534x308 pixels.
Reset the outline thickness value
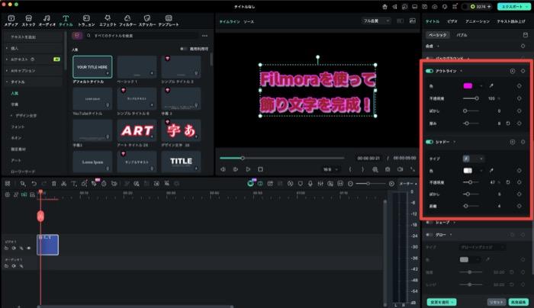508,124
